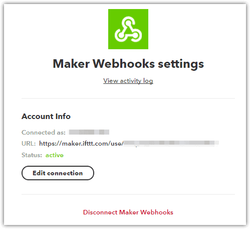This screenshot has height=229, width=250.
Task: Click the top node of the webhook glyph
Action: click(x=128, y=23)
